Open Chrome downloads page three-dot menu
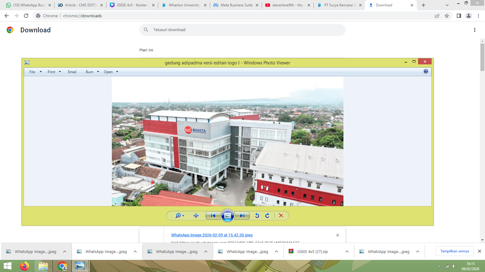Screen dimensions: 485x272 tap(475, 30)
